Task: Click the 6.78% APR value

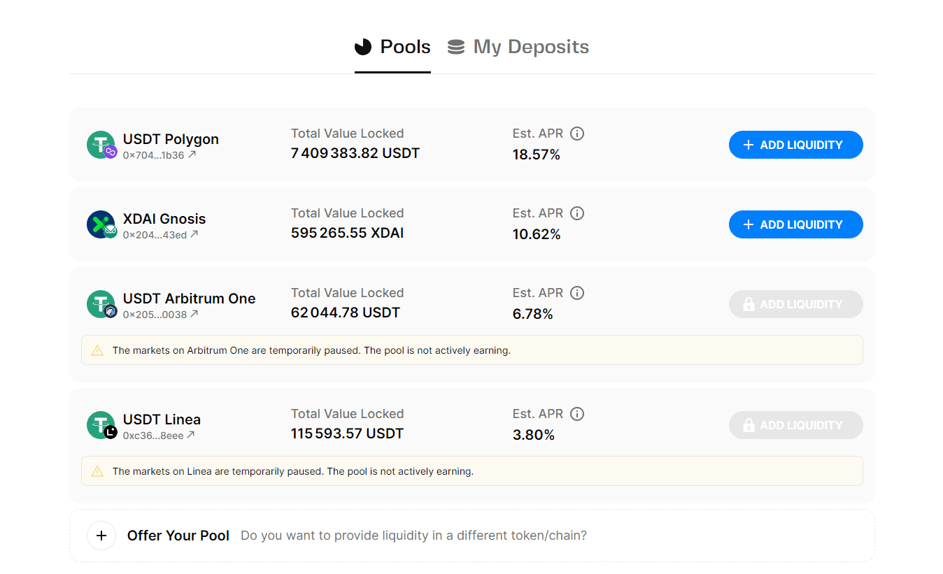Action: click(533, 314)
